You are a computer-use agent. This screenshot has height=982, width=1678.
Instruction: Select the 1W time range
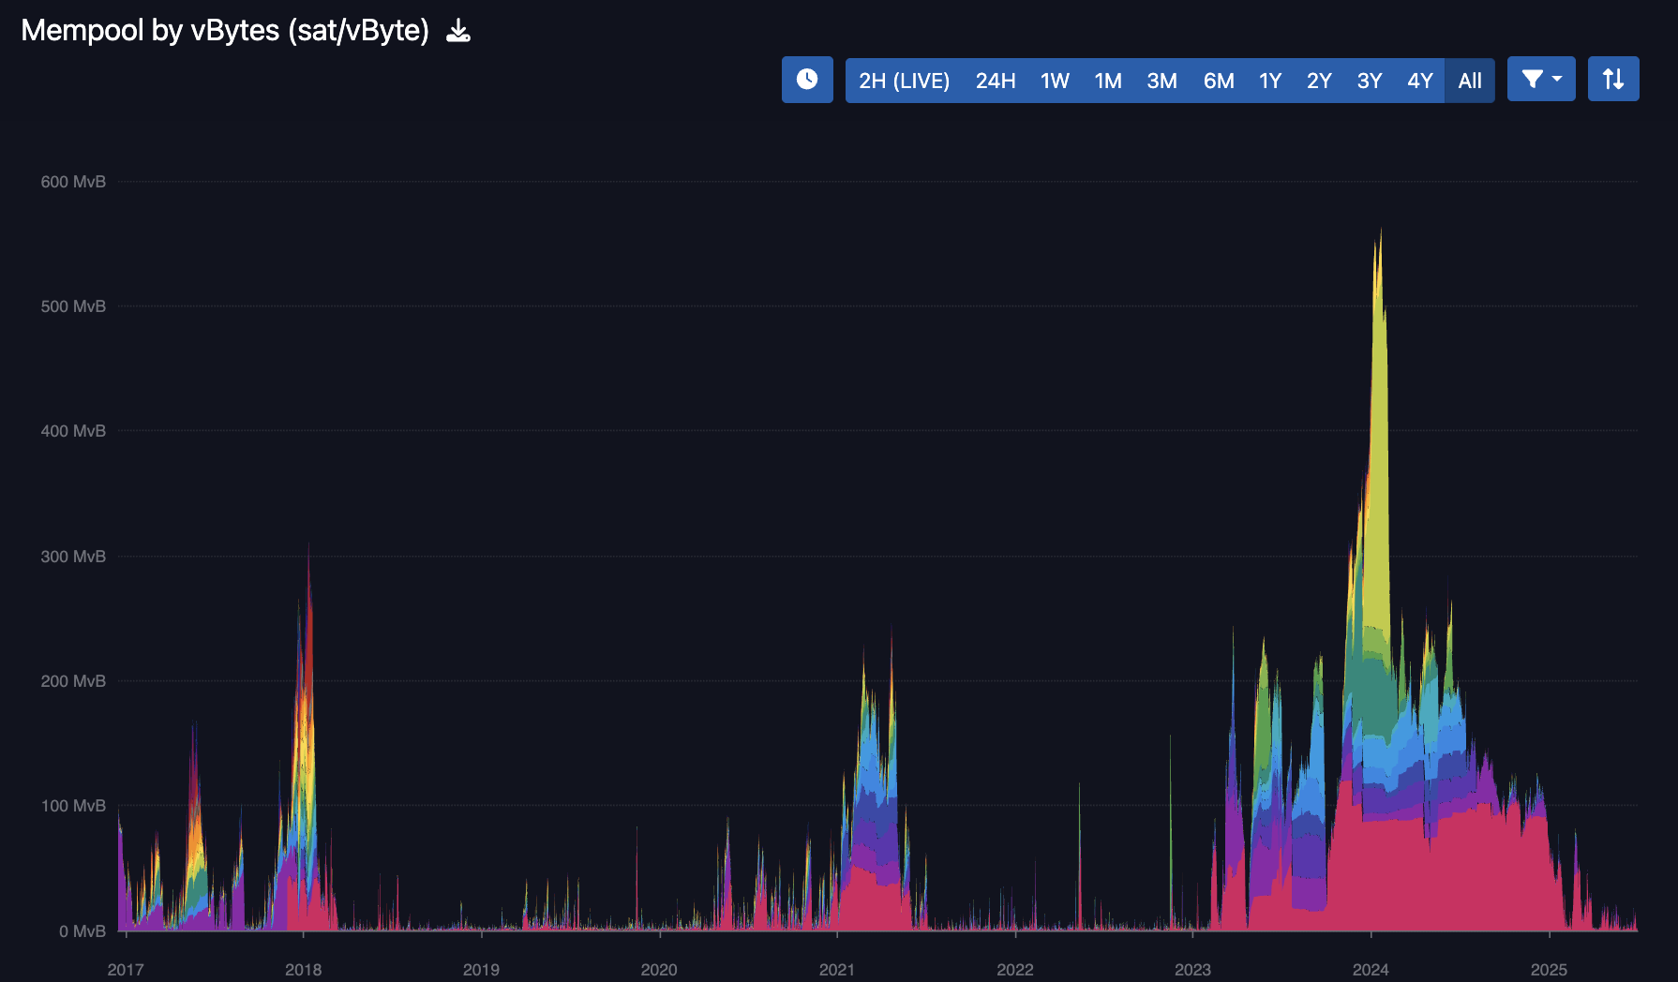tap(1054, 81)
